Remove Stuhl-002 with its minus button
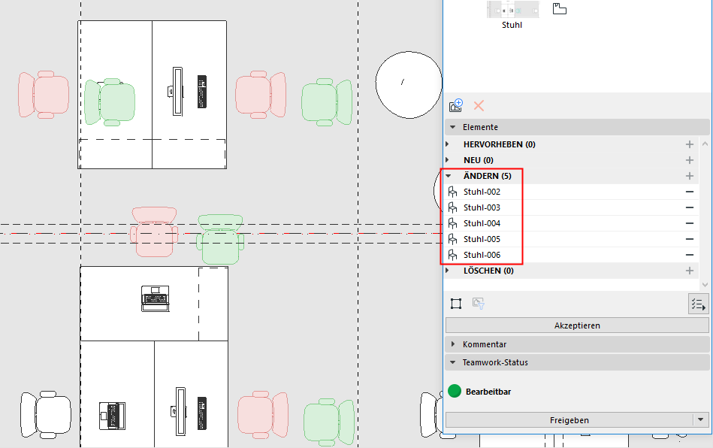 tap(690, 192)
